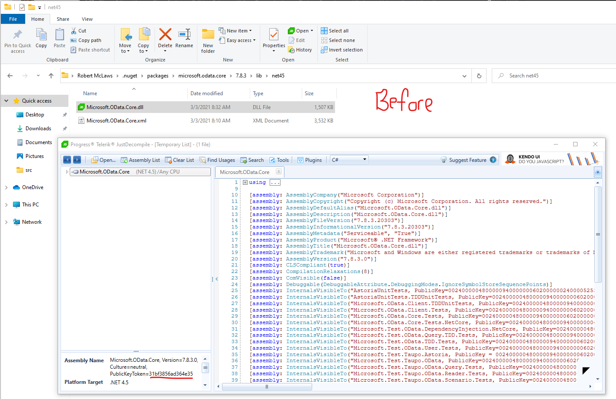Sort files by Date modified column

206,93
